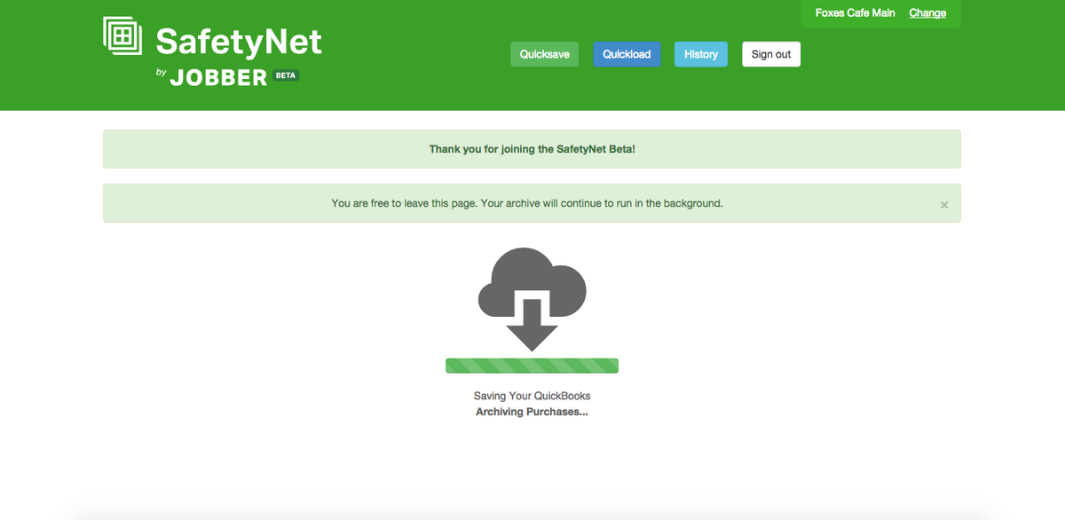Image resolution: width=1065 pixels, height=520 pixels.
Task: Click Sign out
Action: 770,54
